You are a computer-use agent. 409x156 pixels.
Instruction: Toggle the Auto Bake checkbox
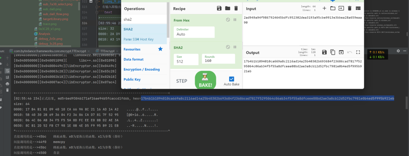click(231, 79)
